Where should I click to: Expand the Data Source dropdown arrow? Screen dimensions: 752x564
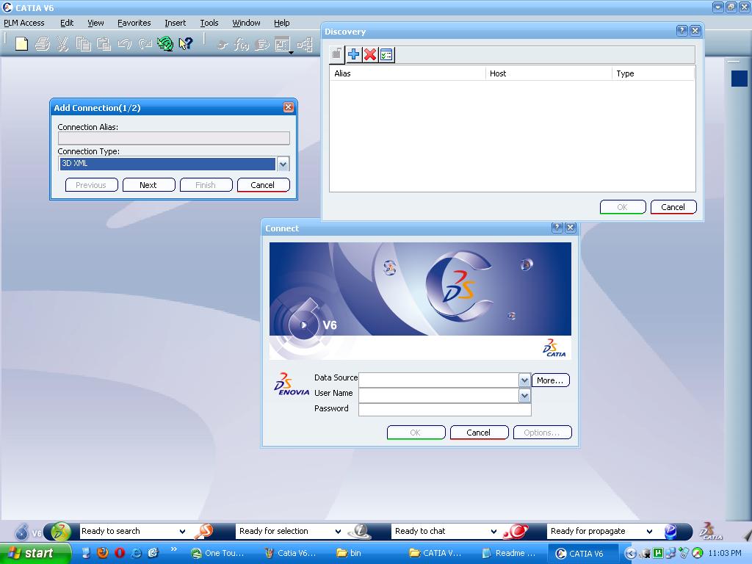(x=524, y=380)
